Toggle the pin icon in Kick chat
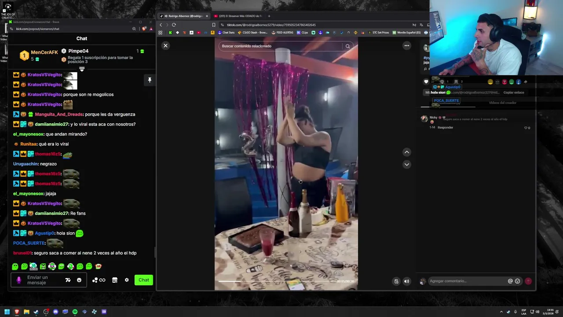The height and width of the screenshot is (317, 563). coord(150,80)
